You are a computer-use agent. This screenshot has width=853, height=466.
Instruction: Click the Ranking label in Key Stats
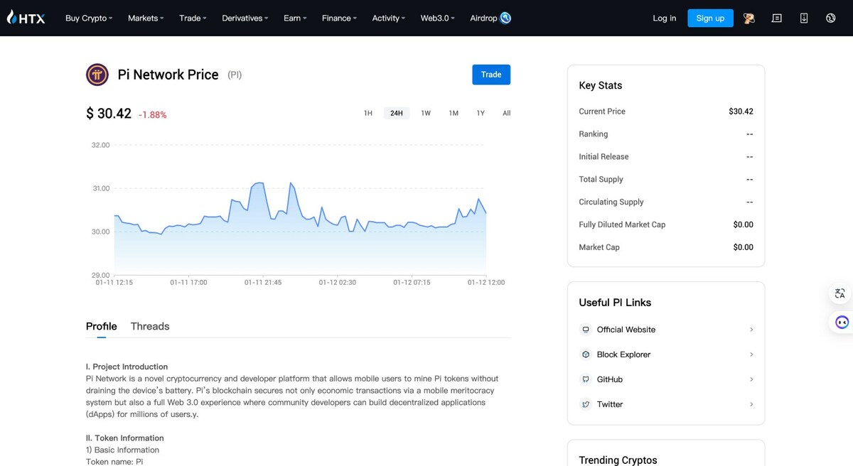(594, 134)
